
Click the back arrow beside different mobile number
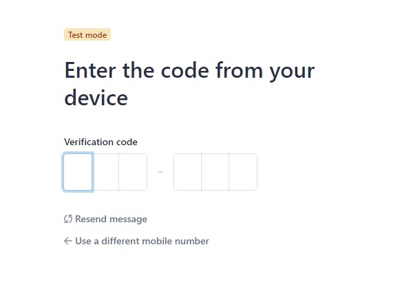pyautogui.click(x=68, y=241)
